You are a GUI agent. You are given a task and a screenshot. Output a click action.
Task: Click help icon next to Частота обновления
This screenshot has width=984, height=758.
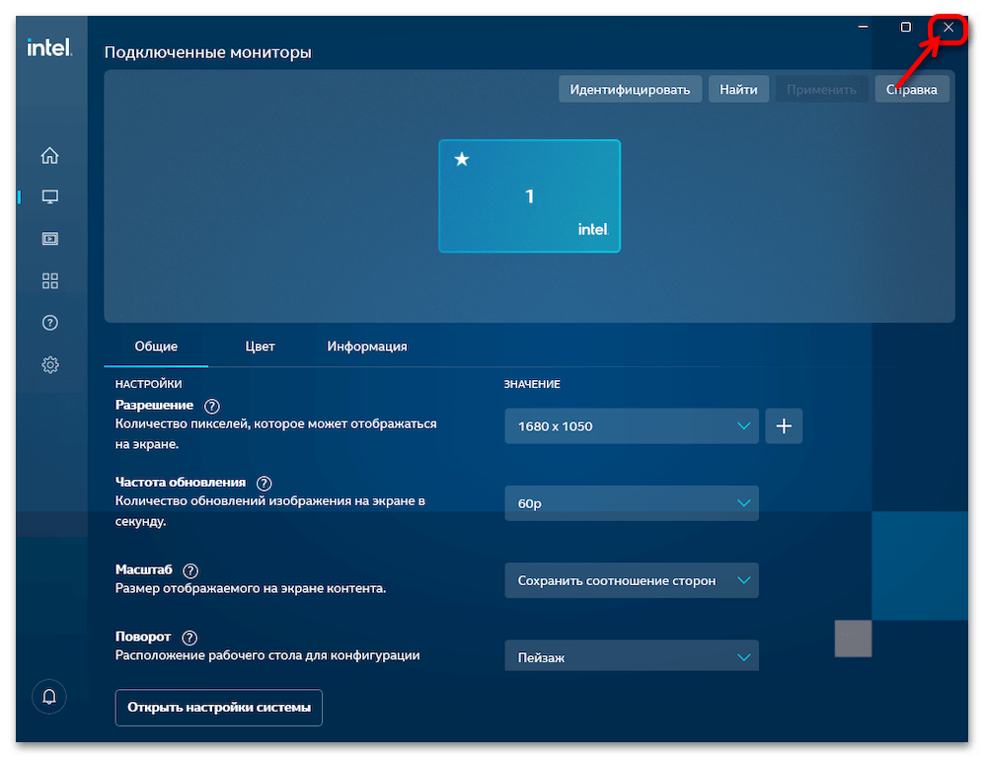[x=264, y=483]
